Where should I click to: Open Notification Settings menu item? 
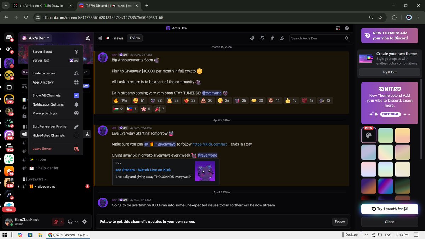pyautogui.click(x=56, y=104)
